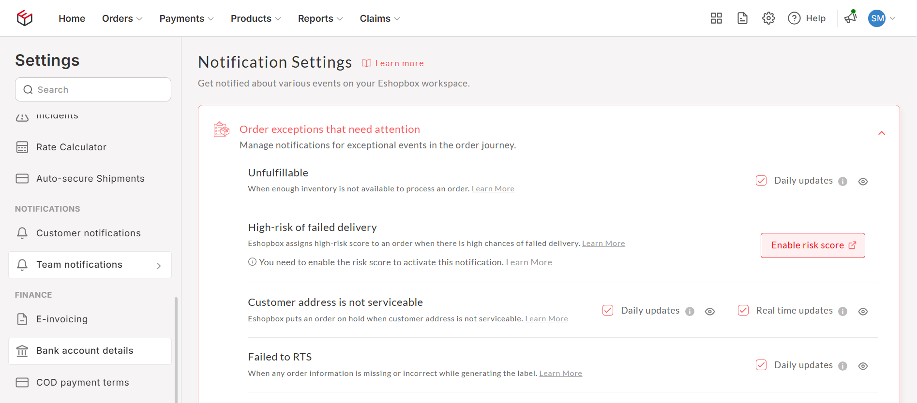This screenshot has width=917, height=403.
Task: Click the Help question mark icon
Action: [x=794, y=18]
